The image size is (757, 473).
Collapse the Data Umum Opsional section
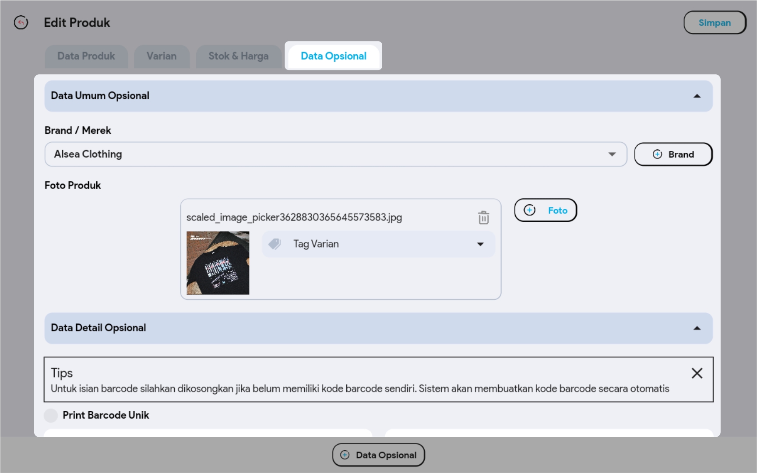pos(697,96)
